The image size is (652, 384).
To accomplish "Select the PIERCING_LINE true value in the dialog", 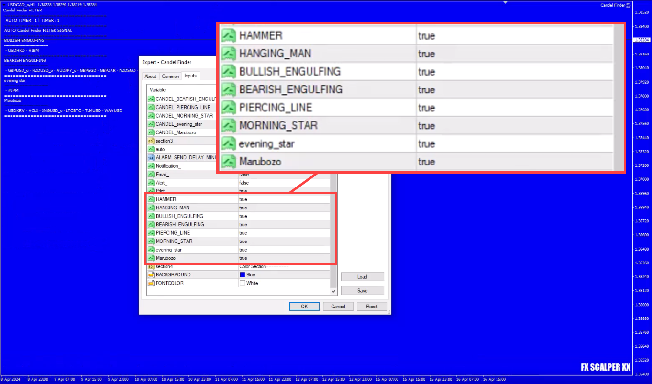I will 243,233.
